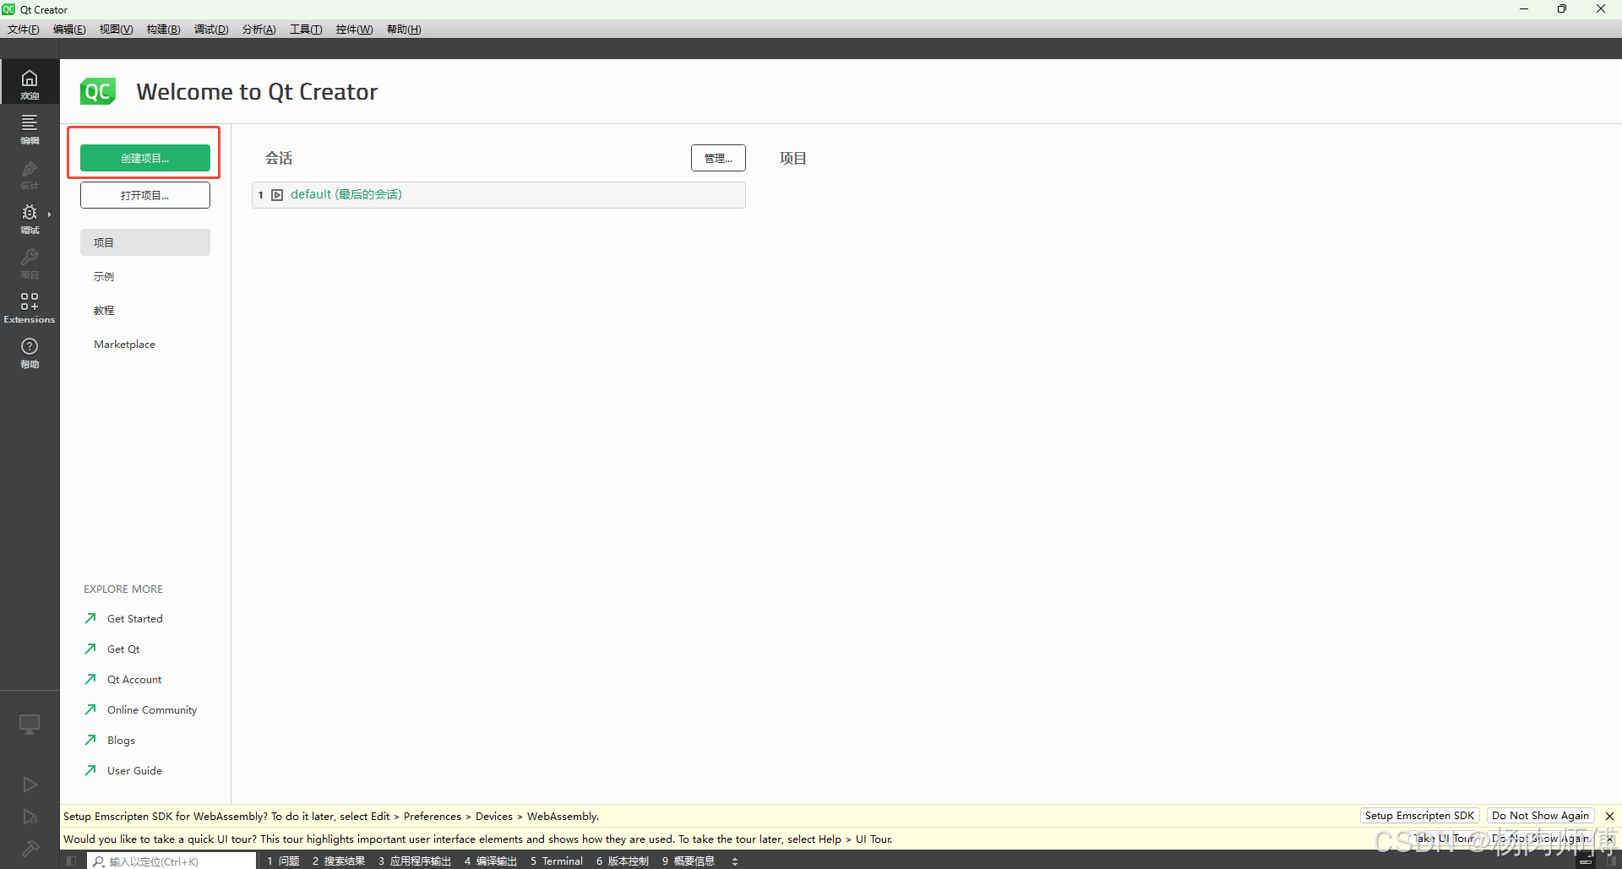
Task: Select the 项目 tab in welcome list
Action: pos(145,242)
